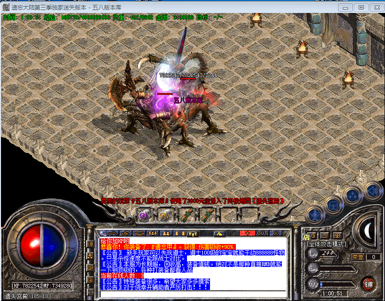Screen dimensions: 385x301
Task: Click the HP:7822542 readout
Action: click(28, 286)
